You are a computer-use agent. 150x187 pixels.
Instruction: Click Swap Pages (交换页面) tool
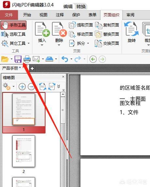(x=107, y=43)
